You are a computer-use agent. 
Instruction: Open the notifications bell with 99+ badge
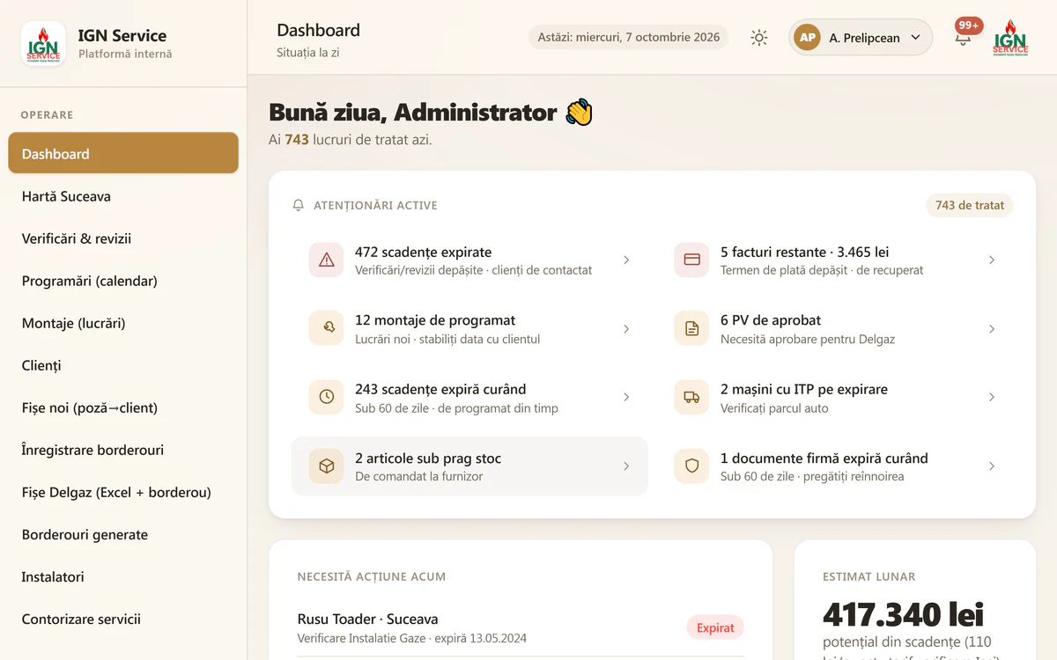tap(963, 38)
